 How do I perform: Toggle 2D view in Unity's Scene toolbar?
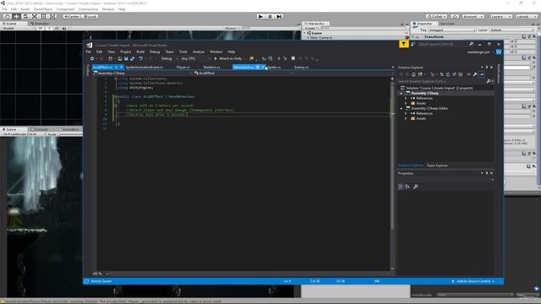coord(41,28)
